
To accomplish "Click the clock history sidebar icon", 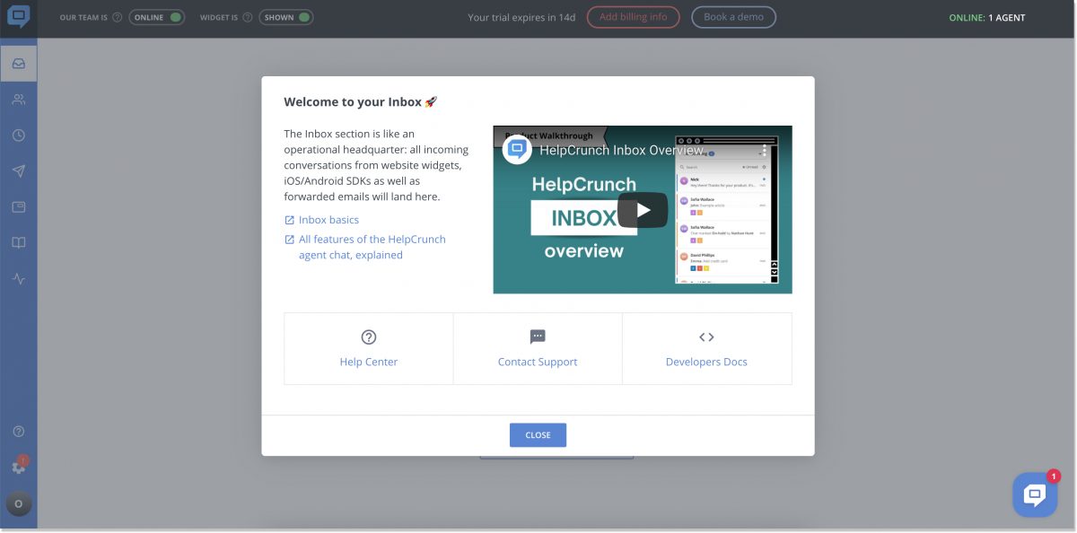I will click(18, 135).
